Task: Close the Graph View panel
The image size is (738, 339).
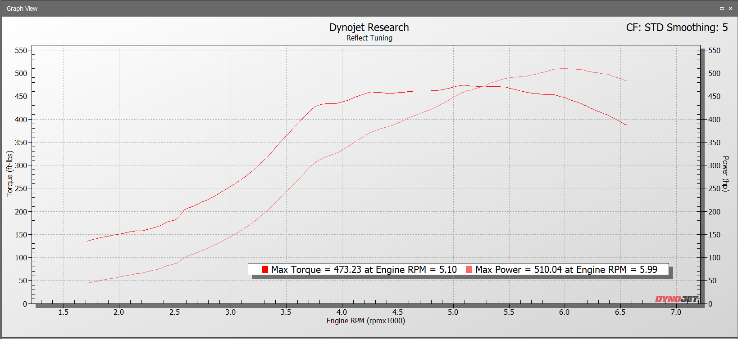Action: coord(730,8)
